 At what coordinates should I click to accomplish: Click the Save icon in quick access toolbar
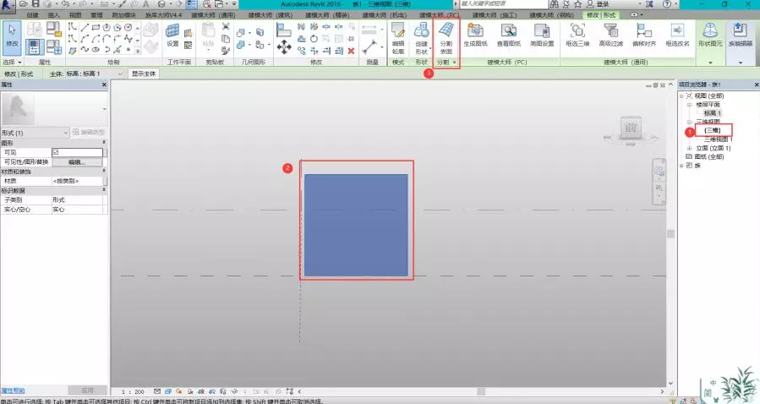36,4
